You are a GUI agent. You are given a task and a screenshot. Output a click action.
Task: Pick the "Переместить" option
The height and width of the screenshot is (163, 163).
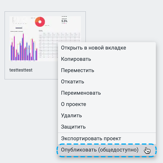(x=107, y=70)
